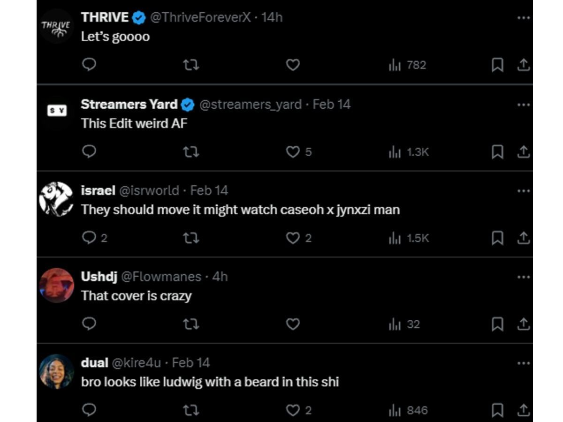Repost the Streamers Yard tweet
The image size is (563, 422).
[190, 151]
